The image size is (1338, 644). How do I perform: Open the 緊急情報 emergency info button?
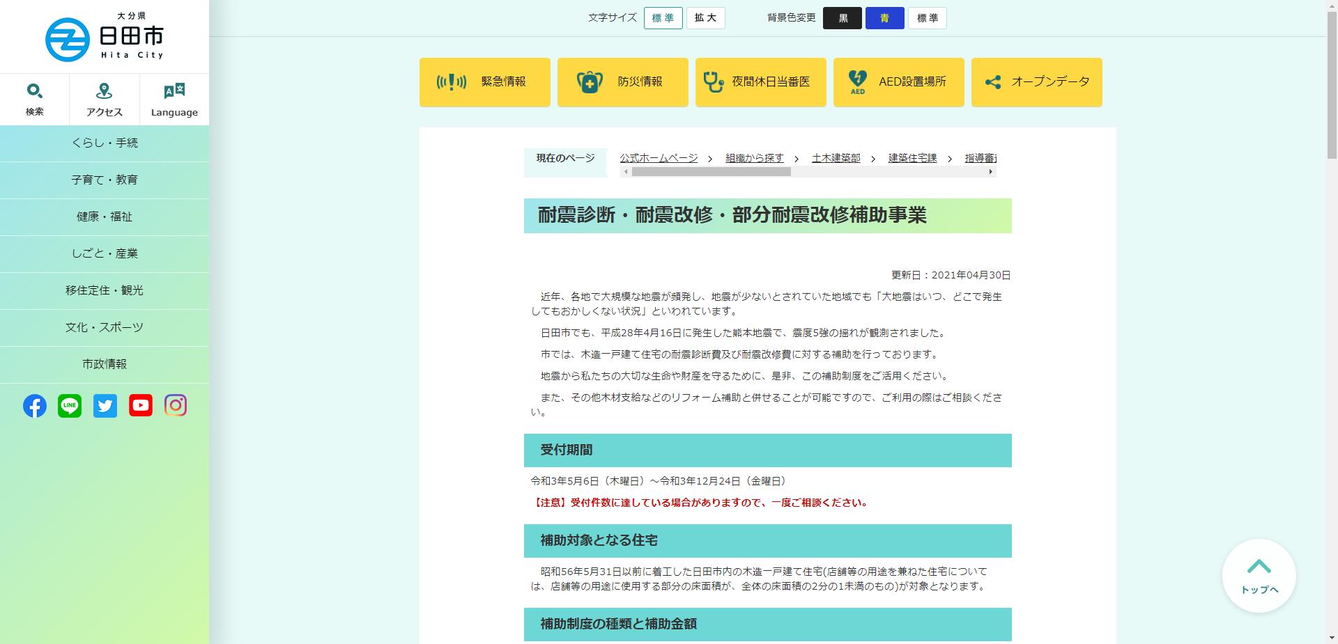point(484,82)
